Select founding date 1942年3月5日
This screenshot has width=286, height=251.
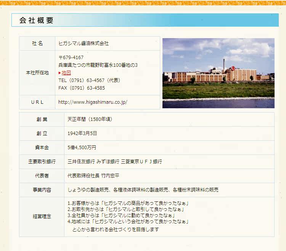pos(82,134)
